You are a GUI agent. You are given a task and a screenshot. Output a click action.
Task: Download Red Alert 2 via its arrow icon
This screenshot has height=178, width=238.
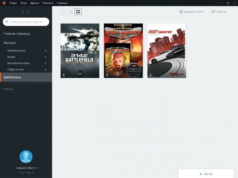point(107,75)
